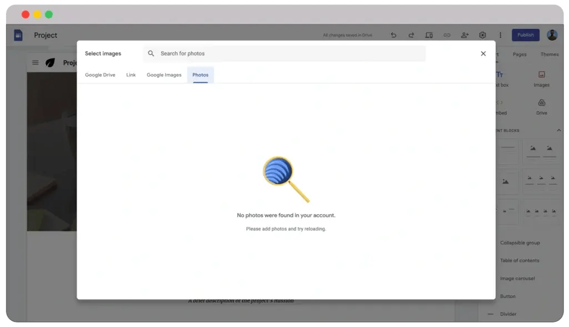
Task: Click the undo arrow in toolbar
Action: [393, 35]
